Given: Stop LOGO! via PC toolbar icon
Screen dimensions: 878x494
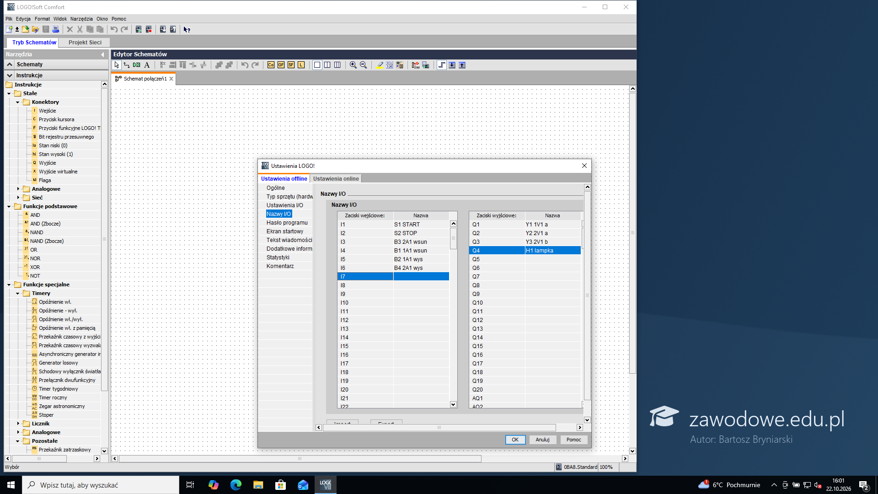Looking at the screenshot, I should coord(149,29).
